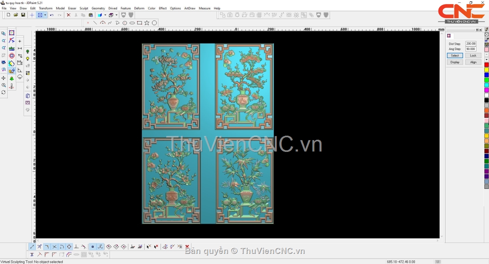Viewport: 489px width, 264px height.
Task: Select the star shape drawing tool
Action: pos(147,23)
